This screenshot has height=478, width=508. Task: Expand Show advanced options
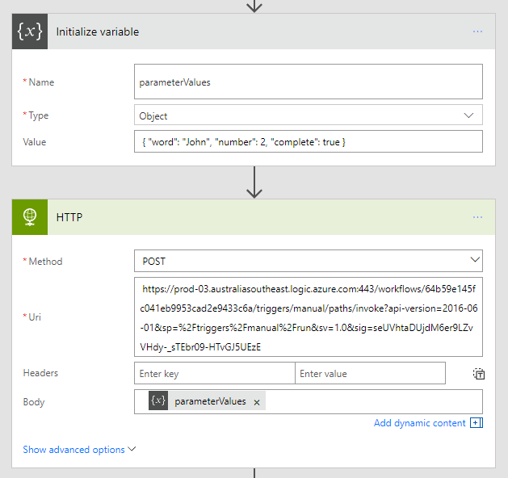pos(79,450)
